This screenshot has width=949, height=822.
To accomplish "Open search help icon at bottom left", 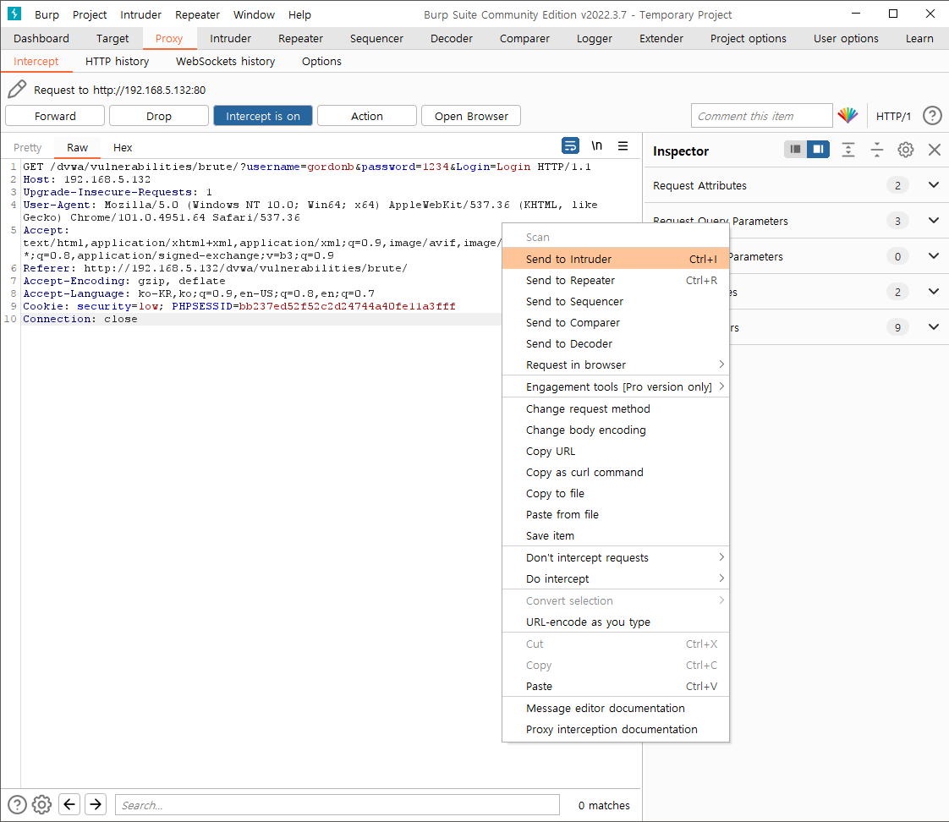I will (x=17, y=804).
